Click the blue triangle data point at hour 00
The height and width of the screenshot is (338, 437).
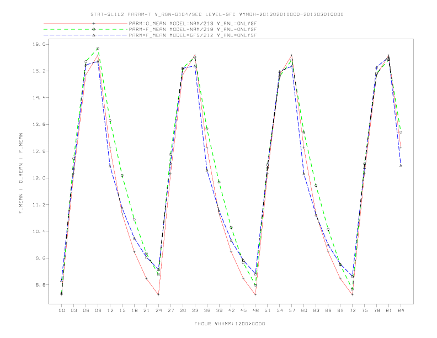(62, 280)
